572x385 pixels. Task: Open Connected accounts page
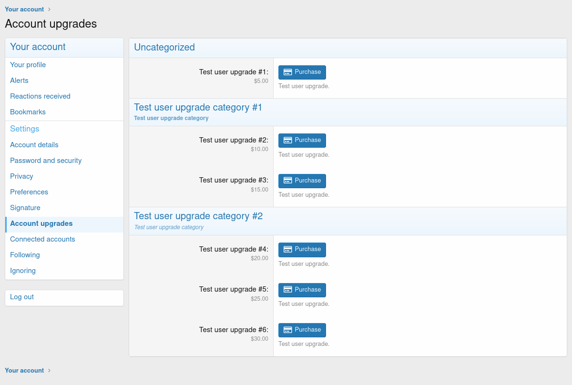point(43,239)
